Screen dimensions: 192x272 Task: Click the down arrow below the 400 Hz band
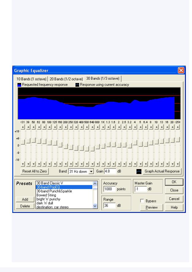[82, 164]
